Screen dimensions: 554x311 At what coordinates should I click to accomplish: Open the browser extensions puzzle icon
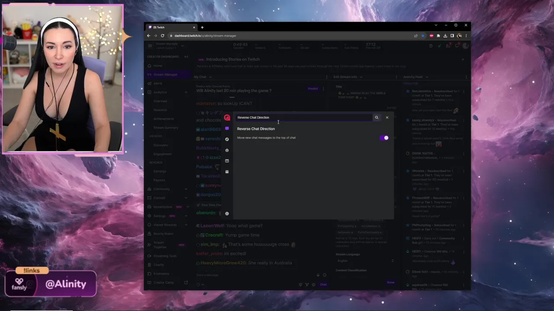pyautogui.click(x=438, y=36)
